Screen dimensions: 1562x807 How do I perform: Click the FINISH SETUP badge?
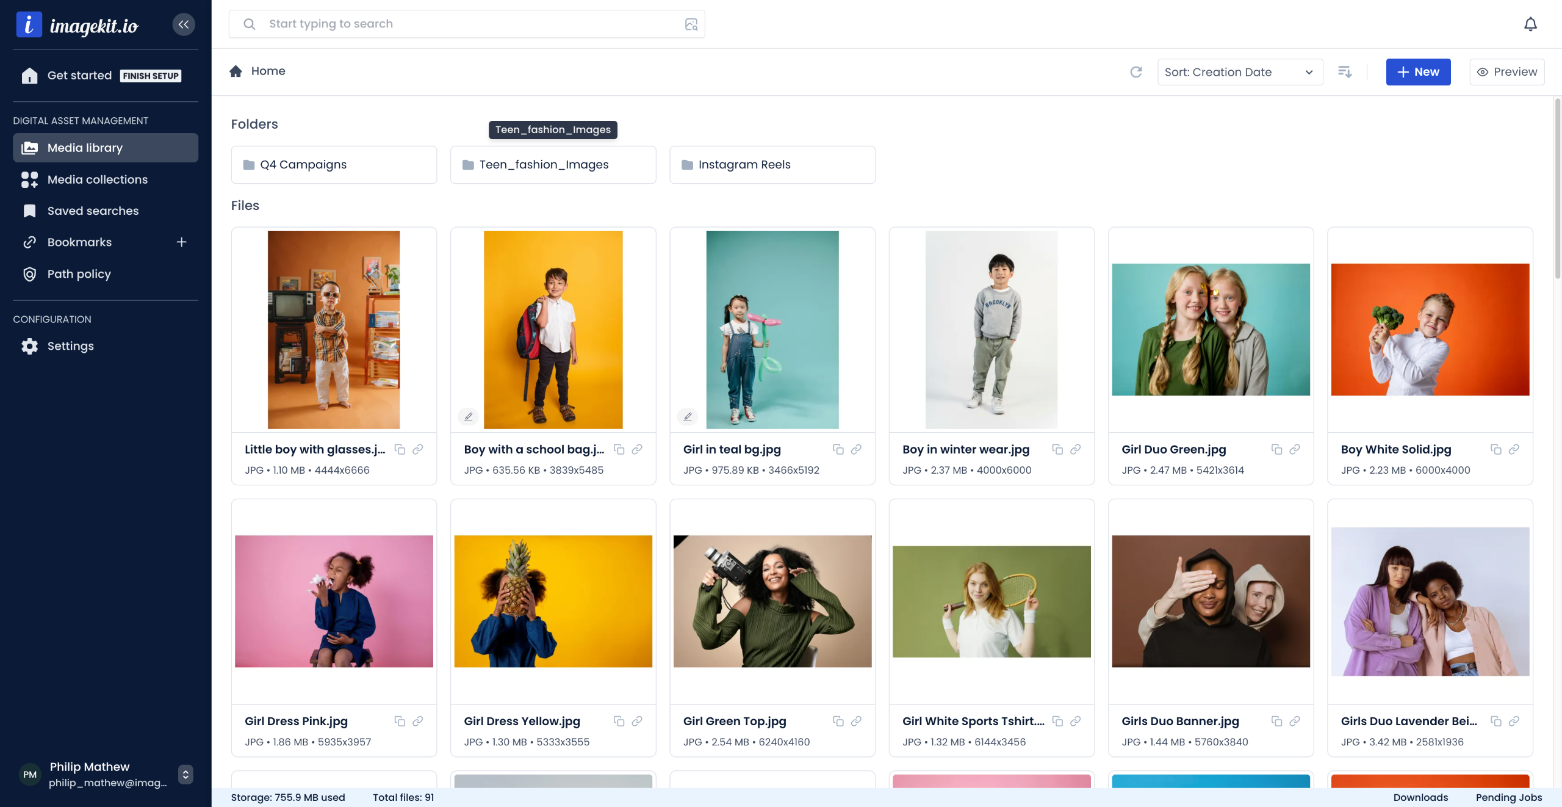point(151,76)
